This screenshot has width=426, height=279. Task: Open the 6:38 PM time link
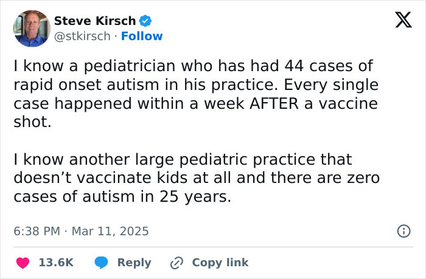[x=37, y=231]
